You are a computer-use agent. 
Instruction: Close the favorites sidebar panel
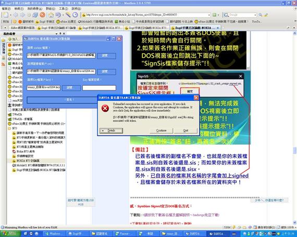pyautogui.click(x=64, y=34)
